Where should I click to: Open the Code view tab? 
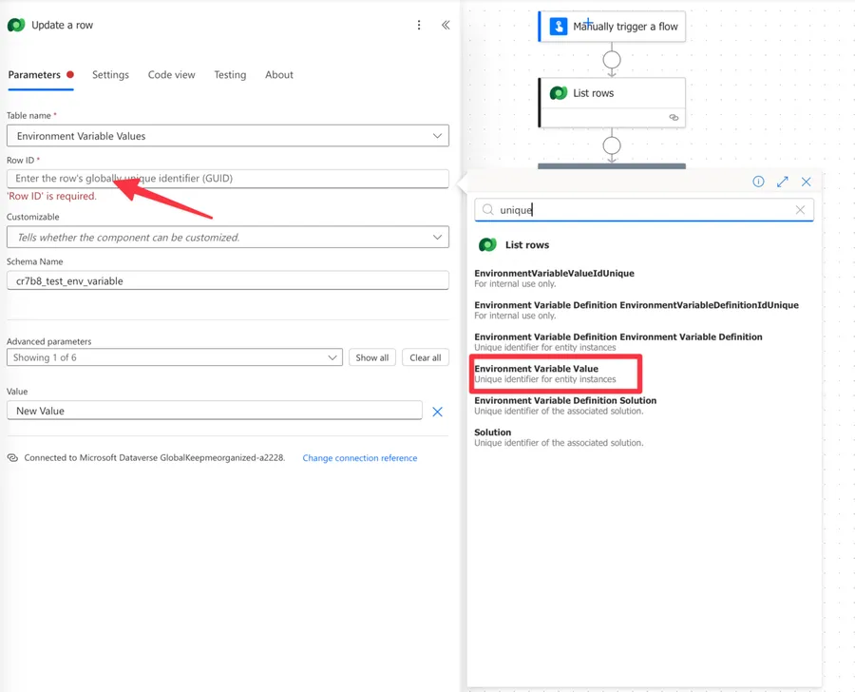tap(171, 75)
